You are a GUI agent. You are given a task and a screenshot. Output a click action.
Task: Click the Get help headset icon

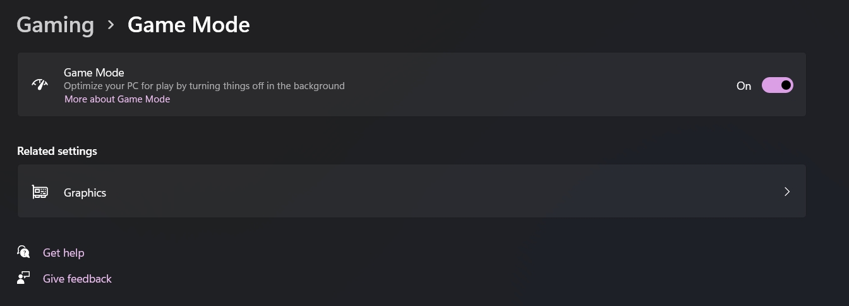click(x=23, y=252)
